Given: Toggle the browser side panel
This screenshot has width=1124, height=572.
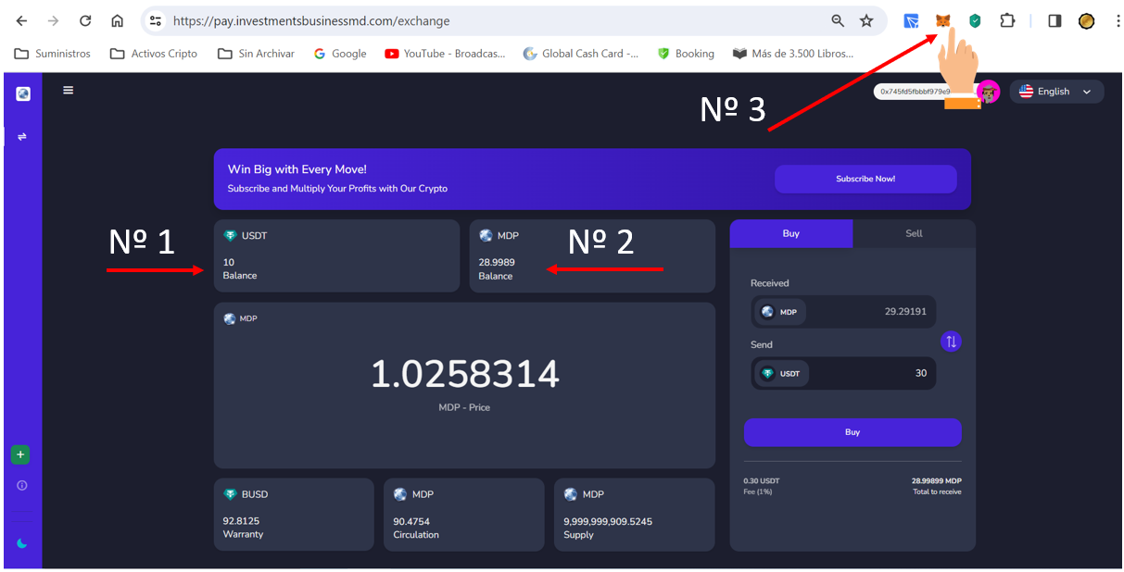Looking at the screenshot, I should pos(1055,20).
